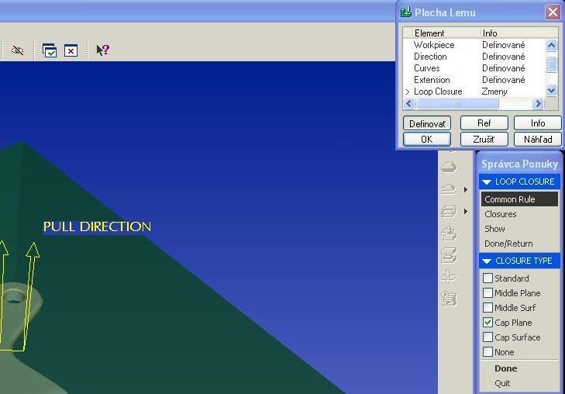565x394 pixels.
Task: Click horizontal scrollbar thumb in element list
Action: (457, 104)
